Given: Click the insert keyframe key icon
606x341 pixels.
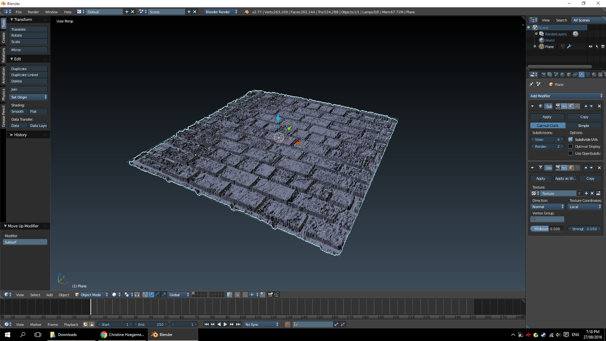Looking at the screenshot, I should point(336,324).
